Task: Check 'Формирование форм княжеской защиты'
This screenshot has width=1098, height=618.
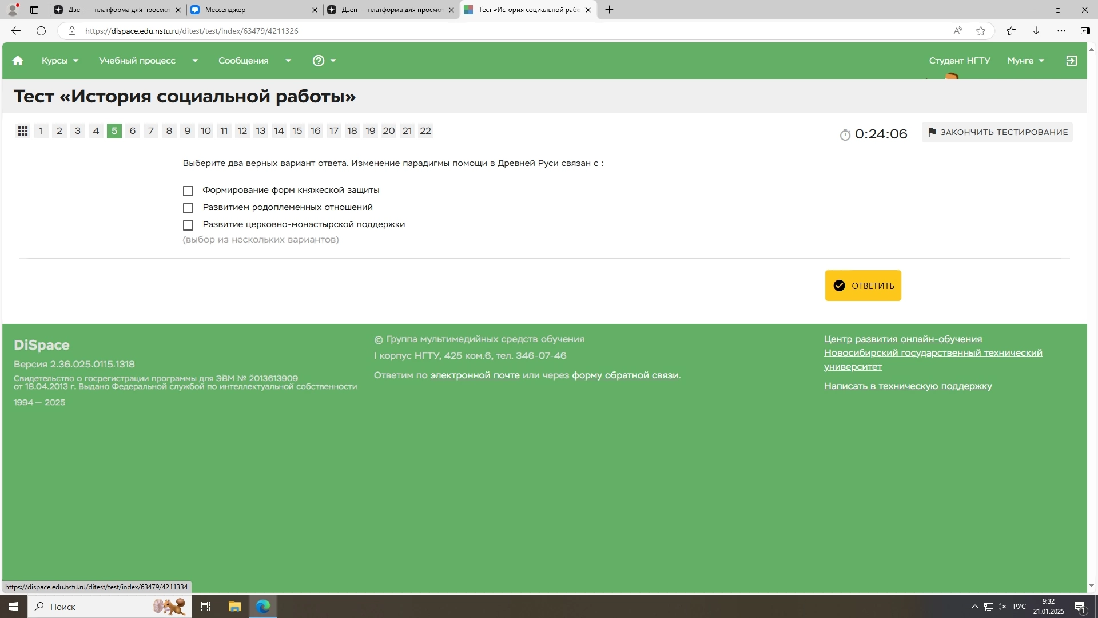Action: tap(188, 191)
